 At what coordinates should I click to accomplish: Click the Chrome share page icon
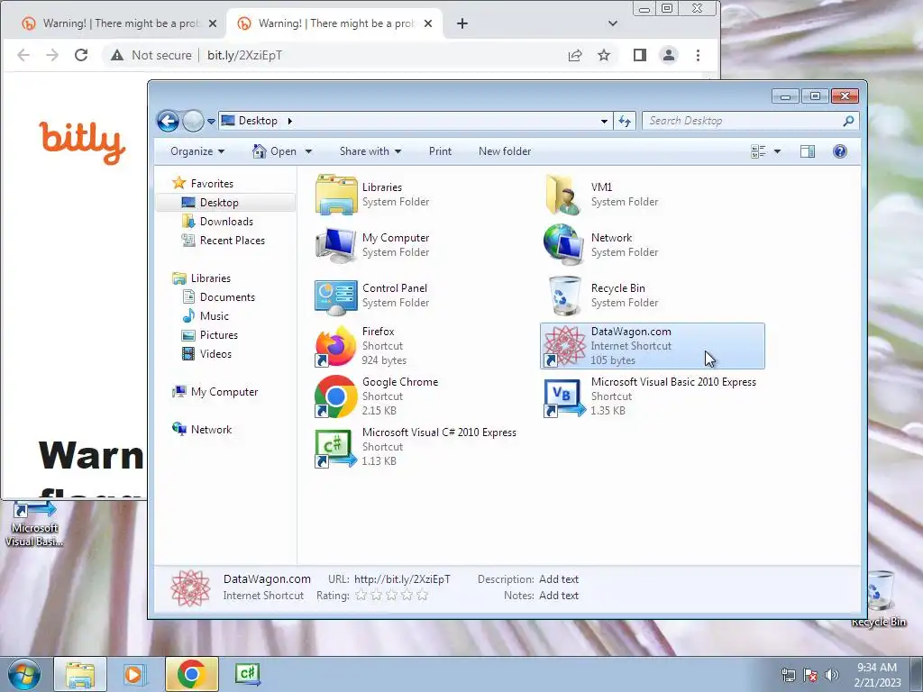pyautogui.click(x=575, y=55)
